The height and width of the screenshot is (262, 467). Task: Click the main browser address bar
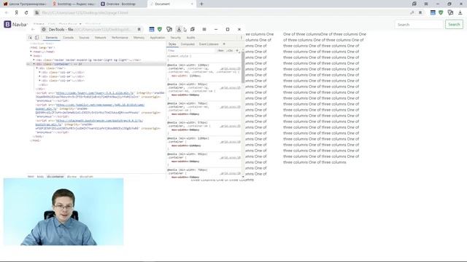(x=223, y=13)
